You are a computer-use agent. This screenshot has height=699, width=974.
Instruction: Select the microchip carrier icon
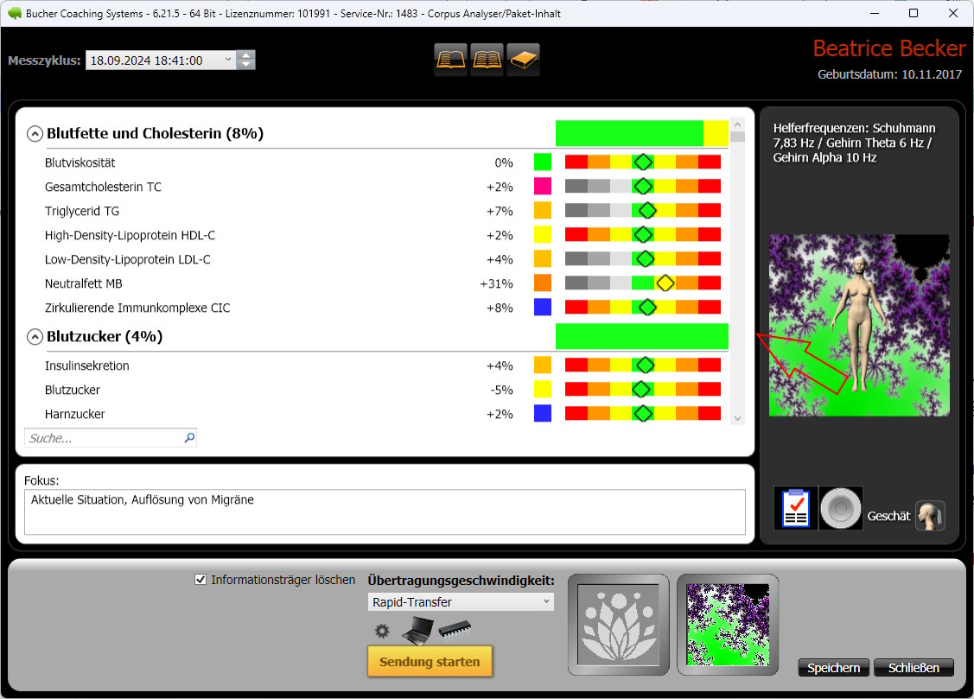pos(455,630)
